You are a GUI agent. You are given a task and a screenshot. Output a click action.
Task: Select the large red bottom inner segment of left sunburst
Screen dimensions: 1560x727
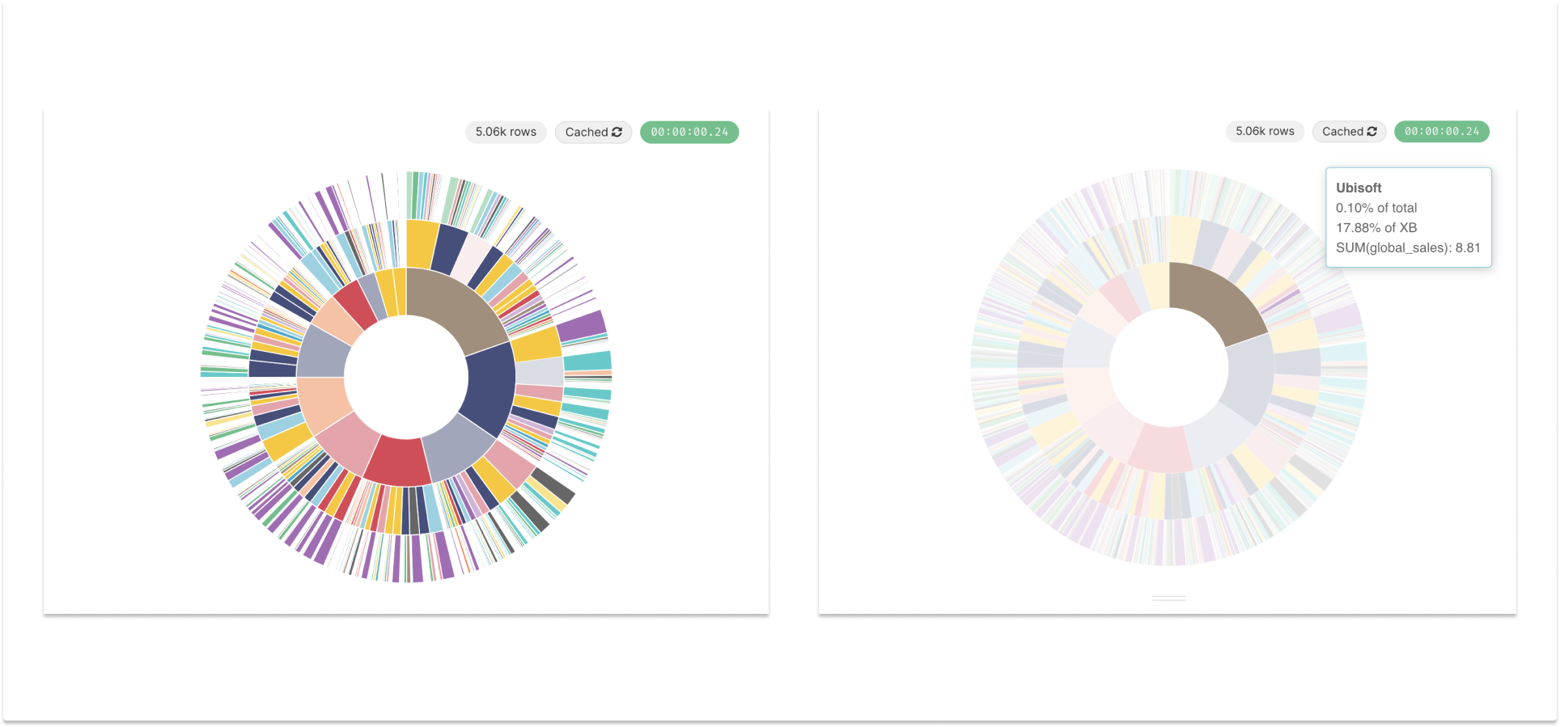396,461
